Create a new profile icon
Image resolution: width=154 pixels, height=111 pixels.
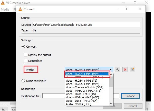click(x=132, y=70)
